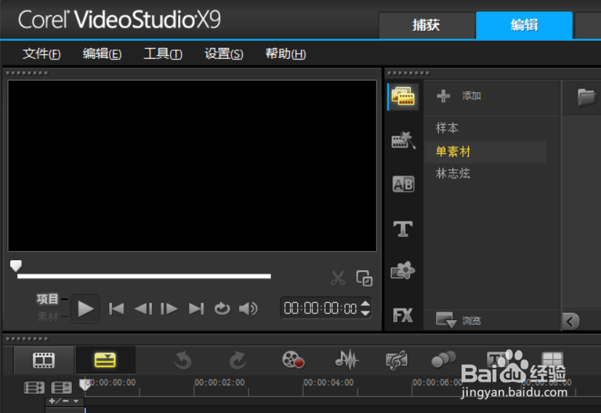Open the Graphic library flower icon
This screenshot has width=601, height=413.
point(403,270)
